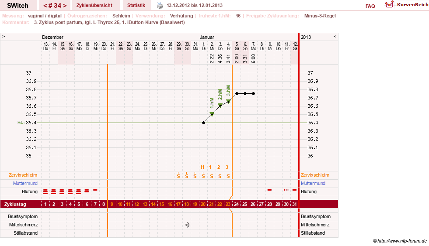Click the Mittelschmerz symbol on day 18
This screenshot has width=429, height=246.
[x=187, y=225]
